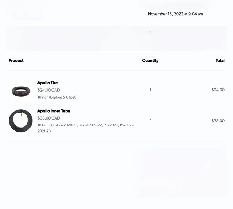Viewport: 233px width, 209px height.
Task: Click the inner tube variant description starting 10 Inch - Explore
Action: click(86, 128)
